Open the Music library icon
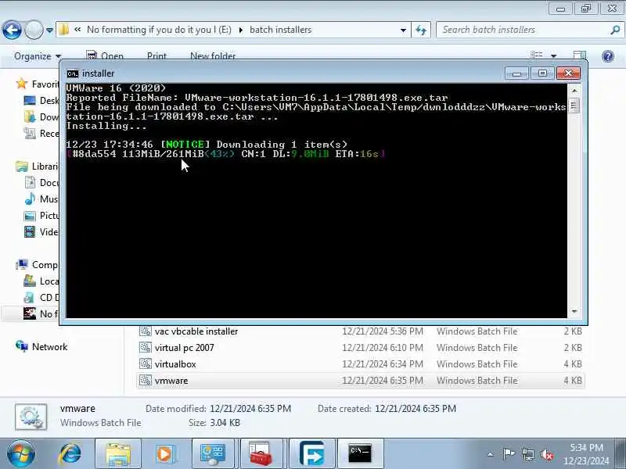Screen dimensions: 626x469 pyautogui.click(x=30, y=199)
